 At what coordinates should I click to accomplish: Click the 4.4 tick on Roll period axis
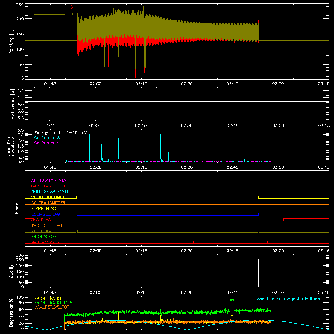click(x=20, y=91)
